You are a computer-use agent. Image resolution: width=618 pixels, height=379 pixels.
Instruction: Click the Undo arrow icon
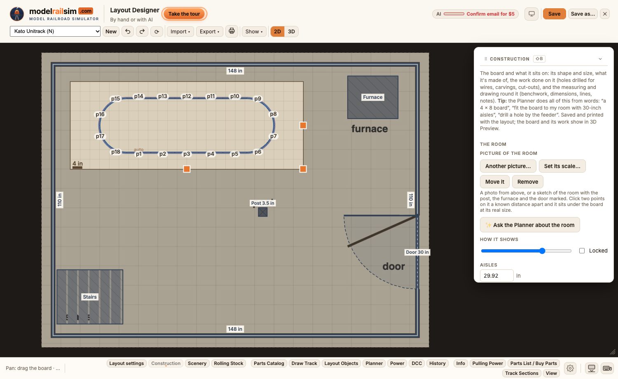pos(128,31)
